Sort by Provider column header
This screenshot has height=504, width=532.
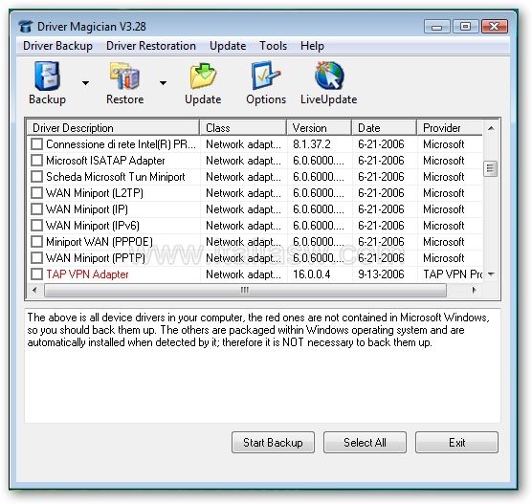tap(450, 128)
